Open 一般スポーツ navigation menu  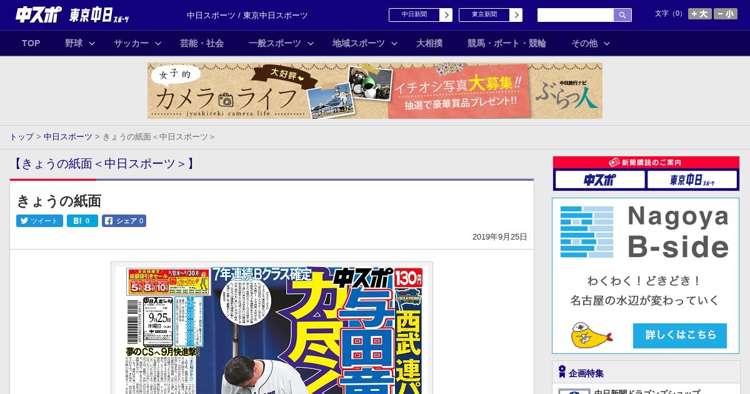pyautogui.click(x=275, y=43)
